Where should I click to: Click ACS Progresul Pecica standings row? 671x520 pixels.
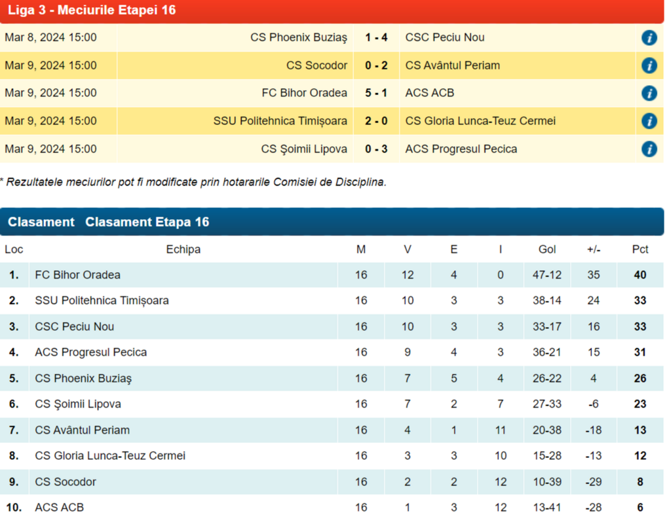pos(90,353)
